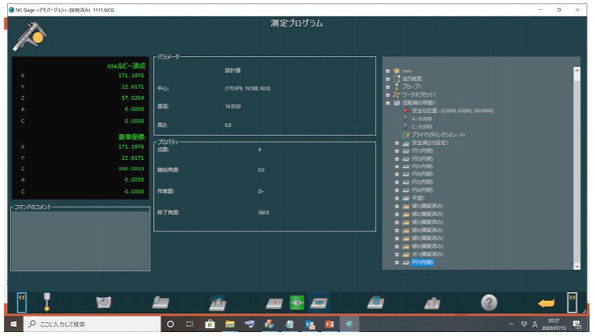594x336 pixels.
Task: Click the probe tool icon in bottom toolbar
Action: click(47, 302)
